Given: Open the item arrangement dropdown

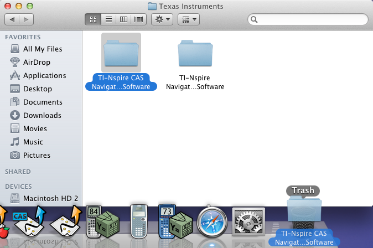Looking at the screenshot, I should click(x=188, y=19).
